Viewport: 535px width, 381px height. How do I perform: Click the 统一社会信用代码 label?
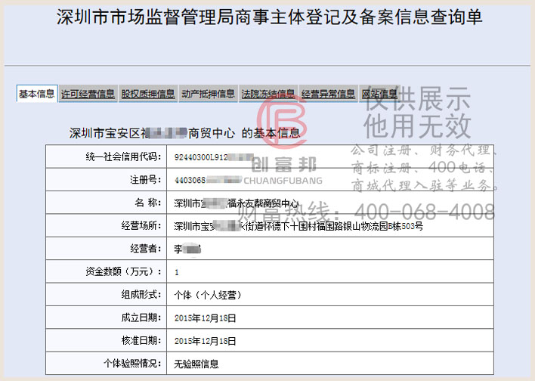tap(123, 156)
